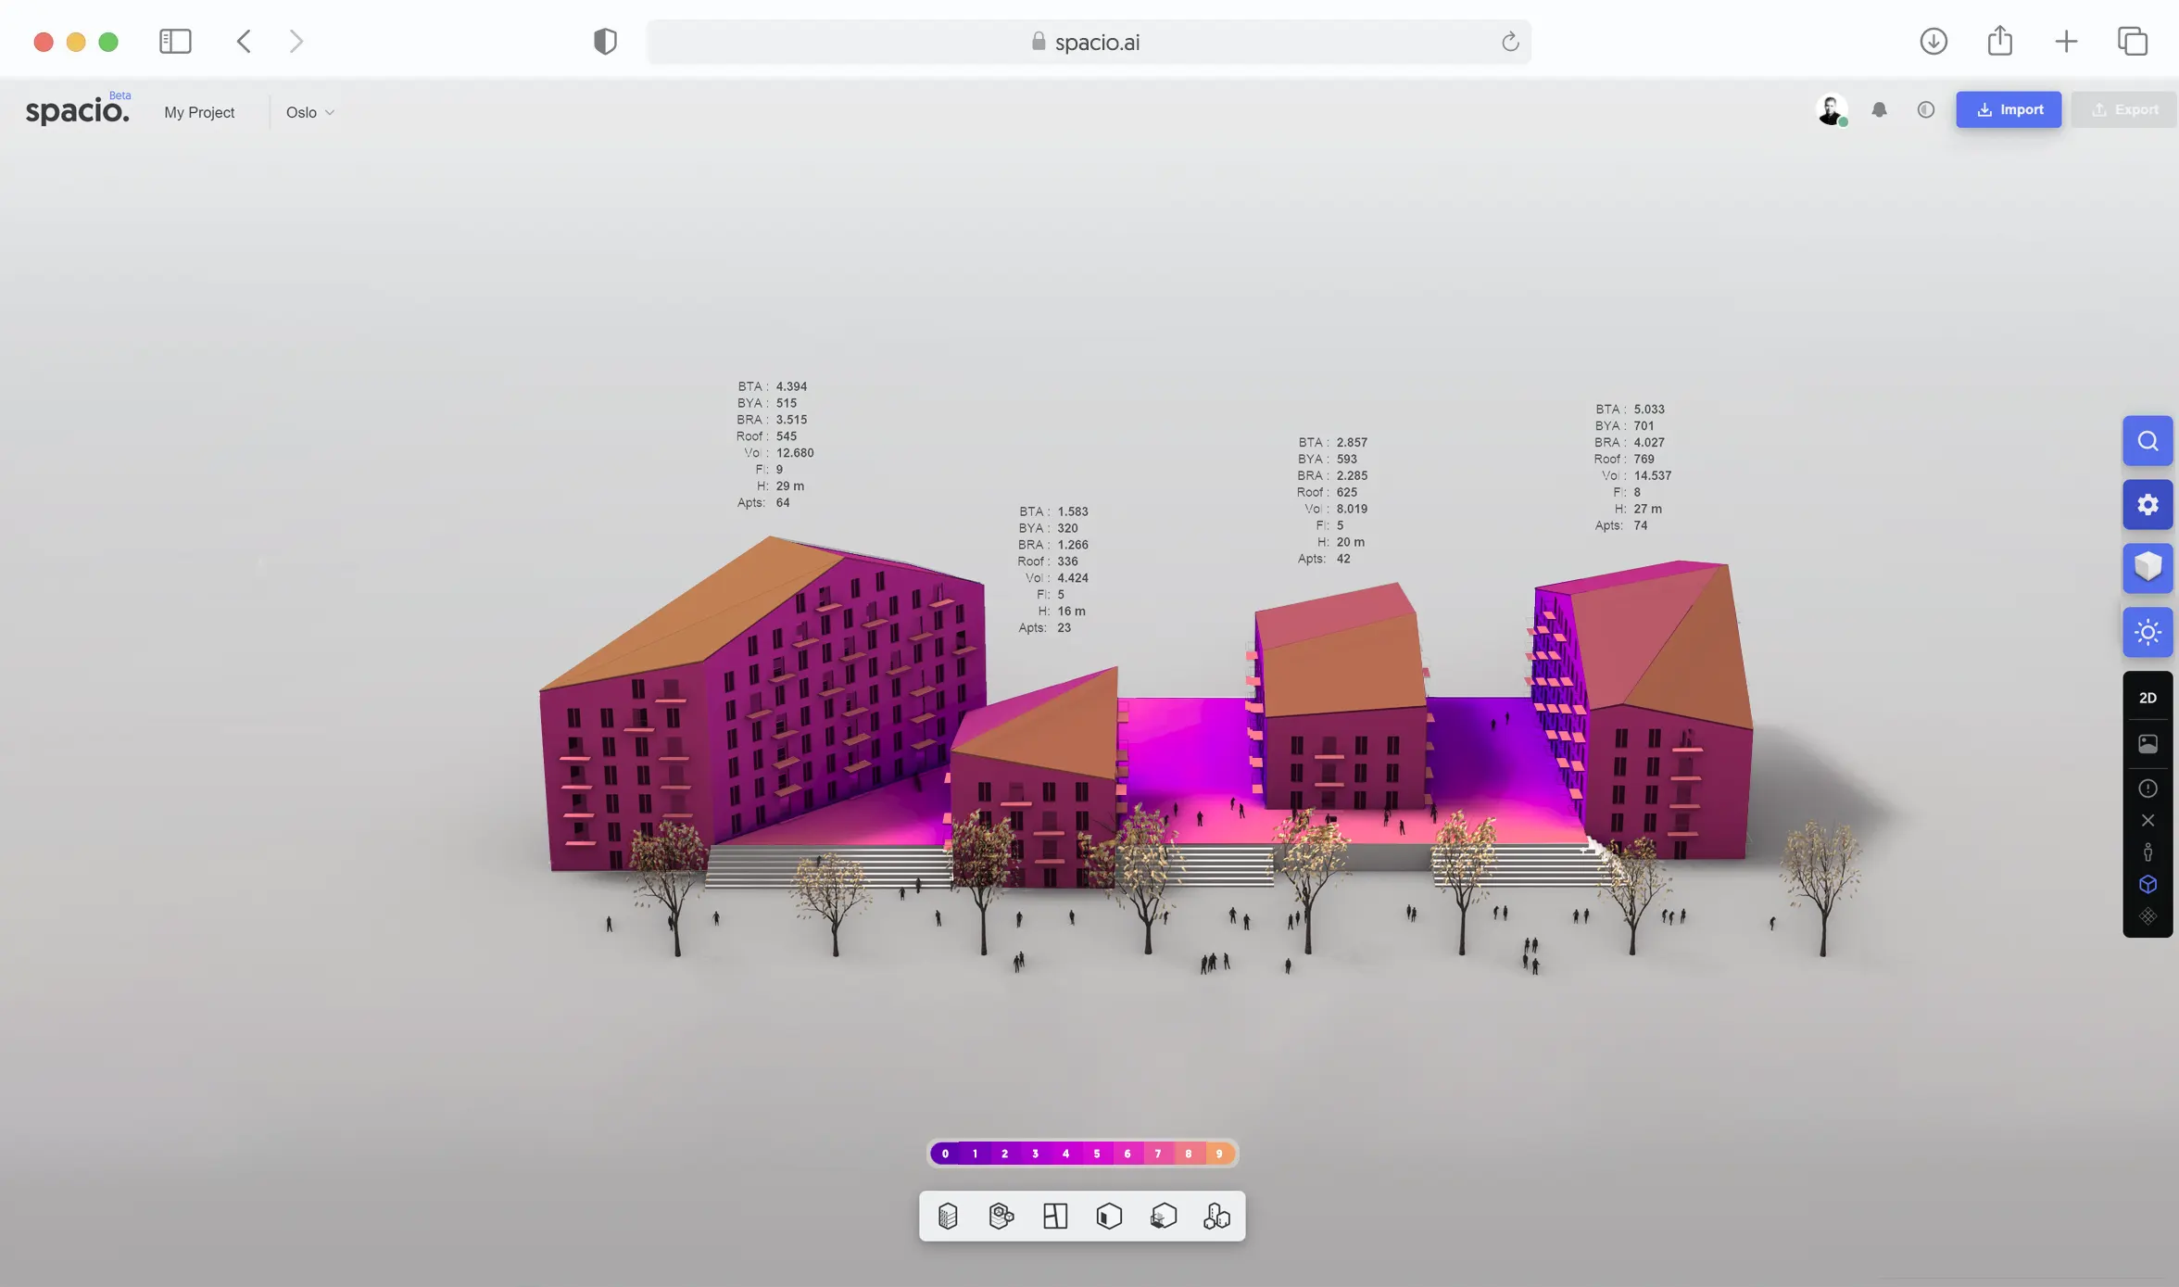Click the white 3D cube button
Viewport: 2179px width, 1287px height.
2147,567
